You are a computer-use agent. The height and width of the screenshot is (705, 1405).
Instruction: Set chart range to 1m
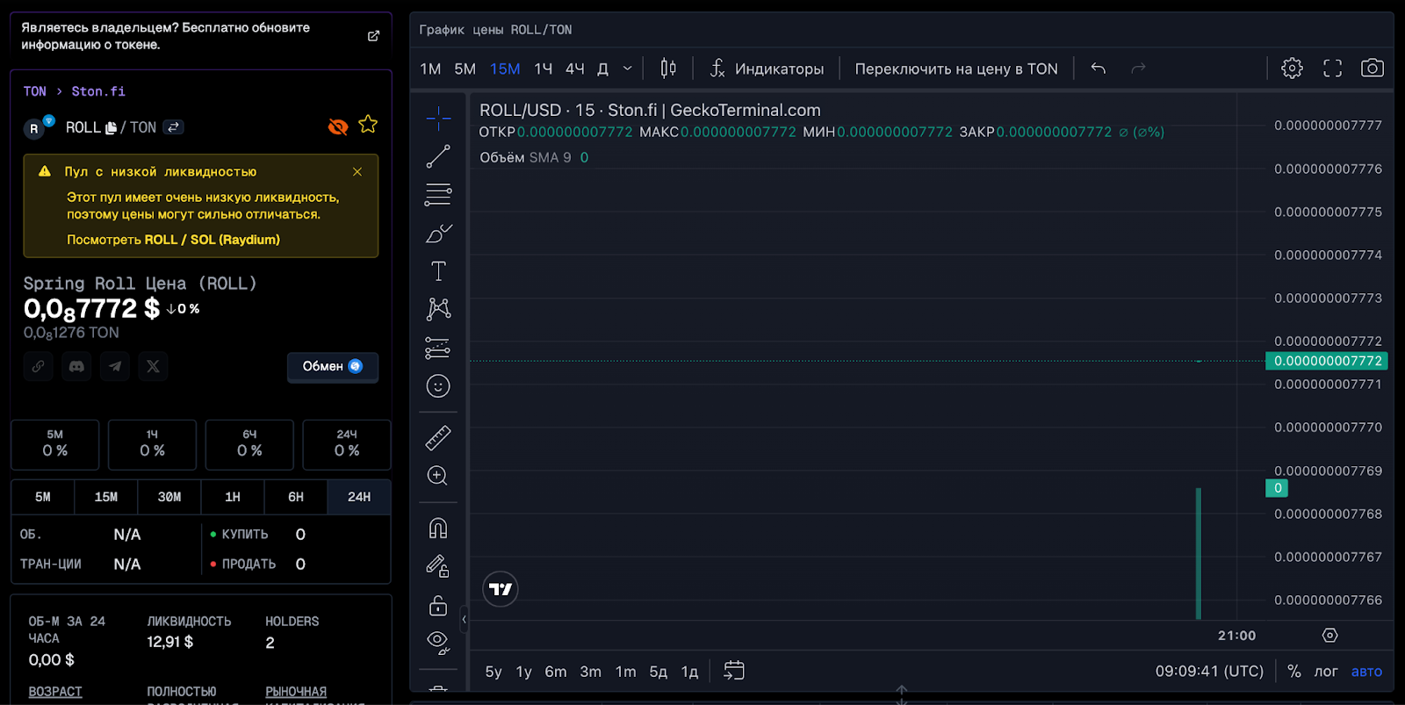[x=626, y=672]
